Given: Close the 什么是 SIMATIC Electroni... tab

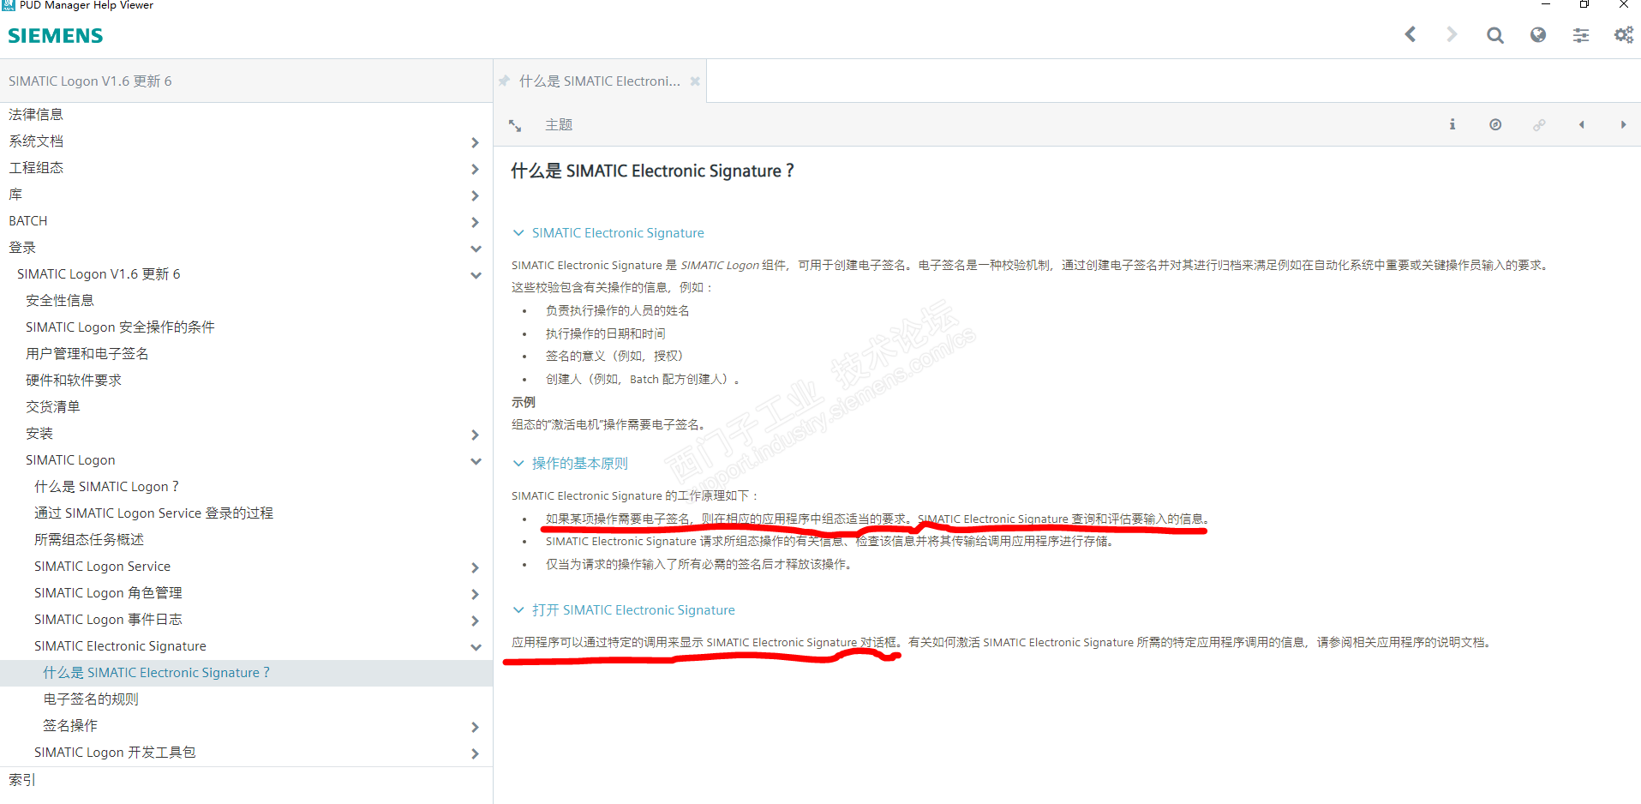Looking at the screenshot, I should click(695, 81).
